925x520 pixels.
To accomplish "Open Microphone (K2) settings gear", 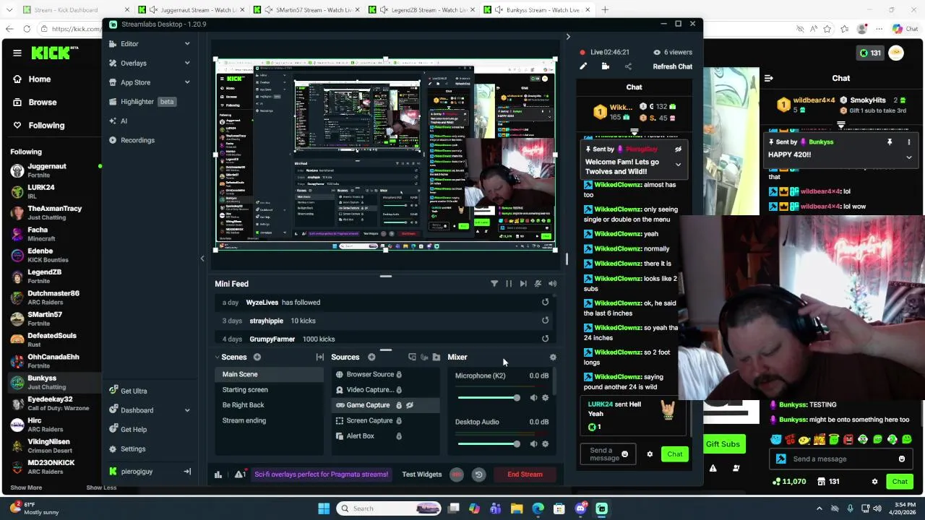I will (545, 398).
